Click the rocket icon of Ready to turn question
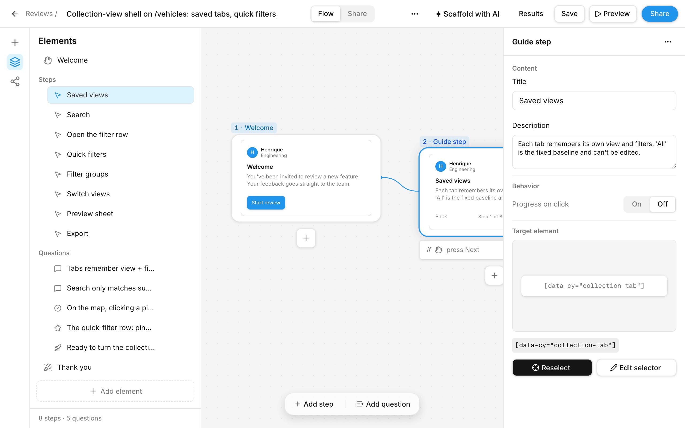The image size is (685, 428). [58, 347]
